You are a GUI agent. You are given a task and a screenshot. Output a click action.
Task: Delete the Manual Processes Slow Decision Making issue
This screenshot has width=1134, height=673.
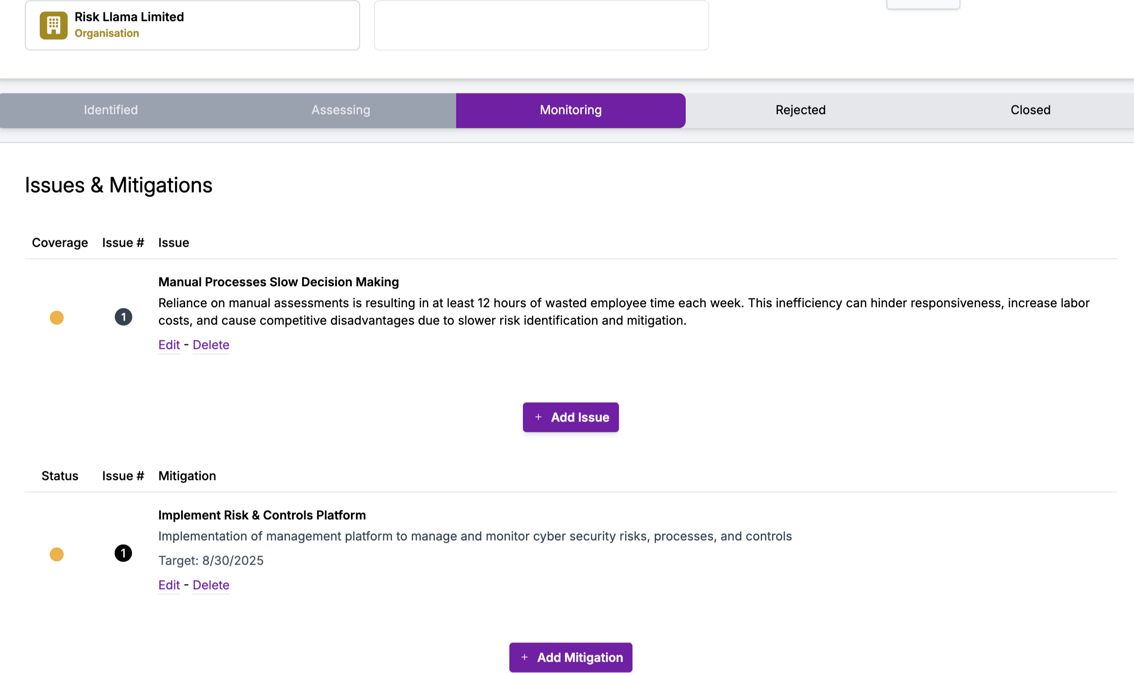pos(211,345)
